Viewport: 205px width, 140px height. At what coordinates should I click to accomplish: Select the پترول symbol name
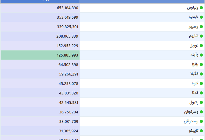click(x=194, y=102)
